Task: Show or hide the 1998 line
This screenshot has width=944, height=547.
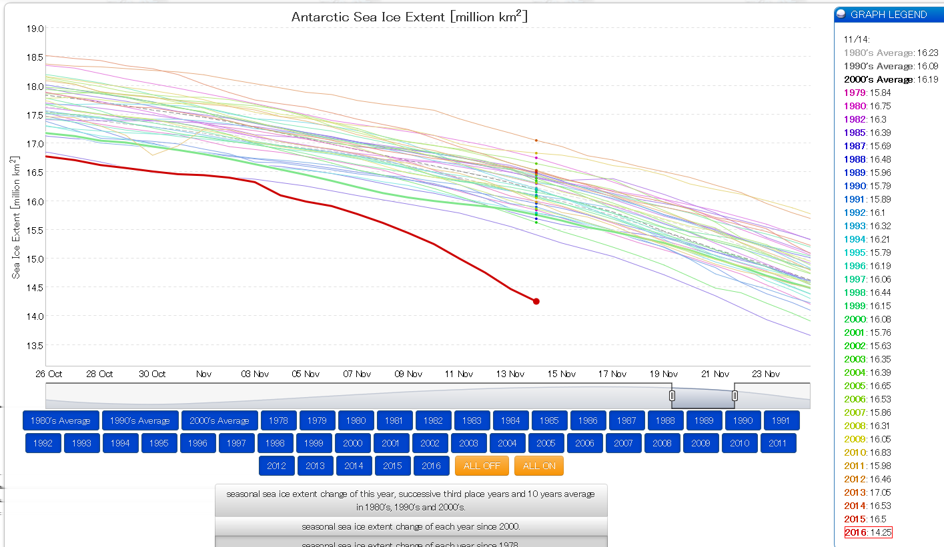Action: point(275,443)
